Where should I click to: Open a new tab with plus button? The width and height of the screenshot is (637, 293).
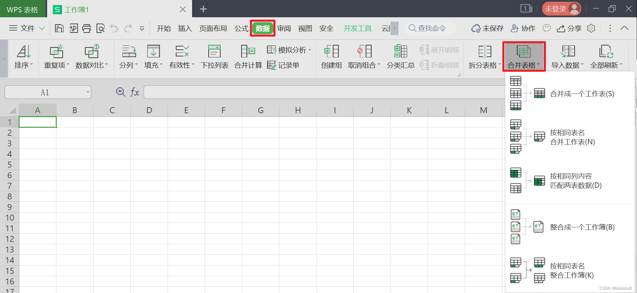tap(203, 9)
